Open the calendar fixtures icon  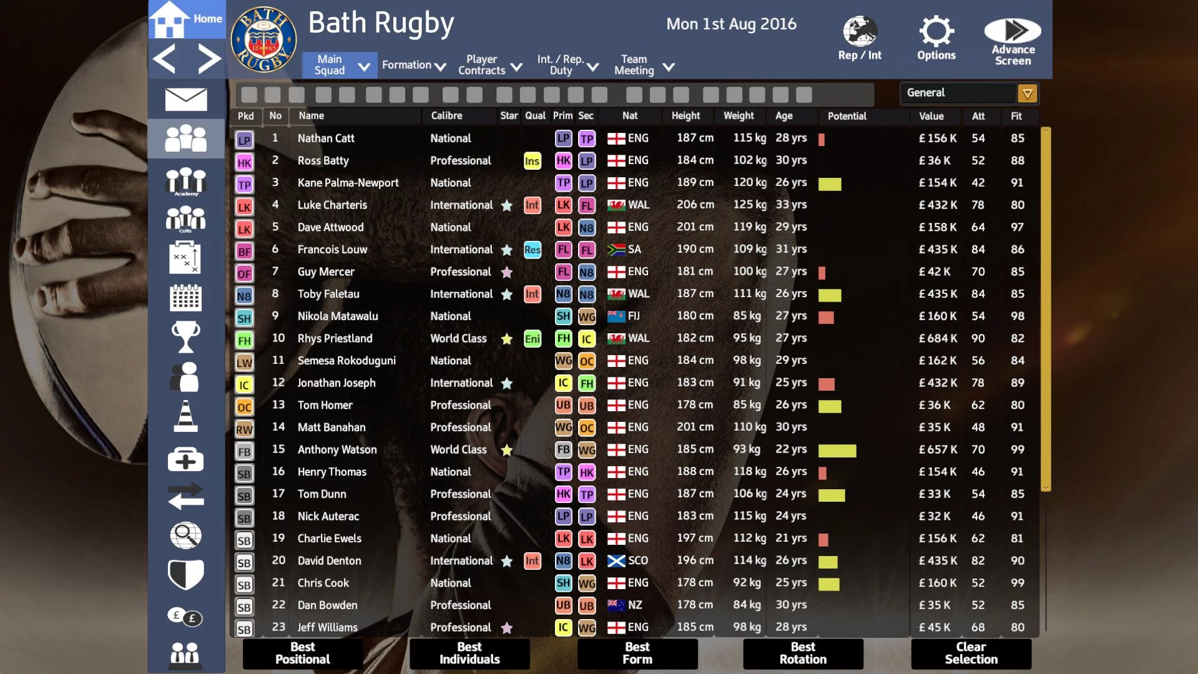(x=186, y=298)
